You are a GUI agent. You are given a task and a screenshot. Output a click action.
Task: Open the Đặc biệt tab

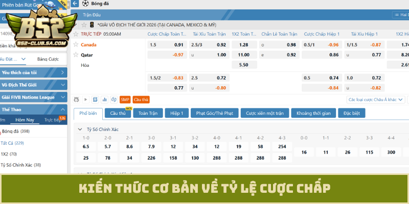(352, 113)
